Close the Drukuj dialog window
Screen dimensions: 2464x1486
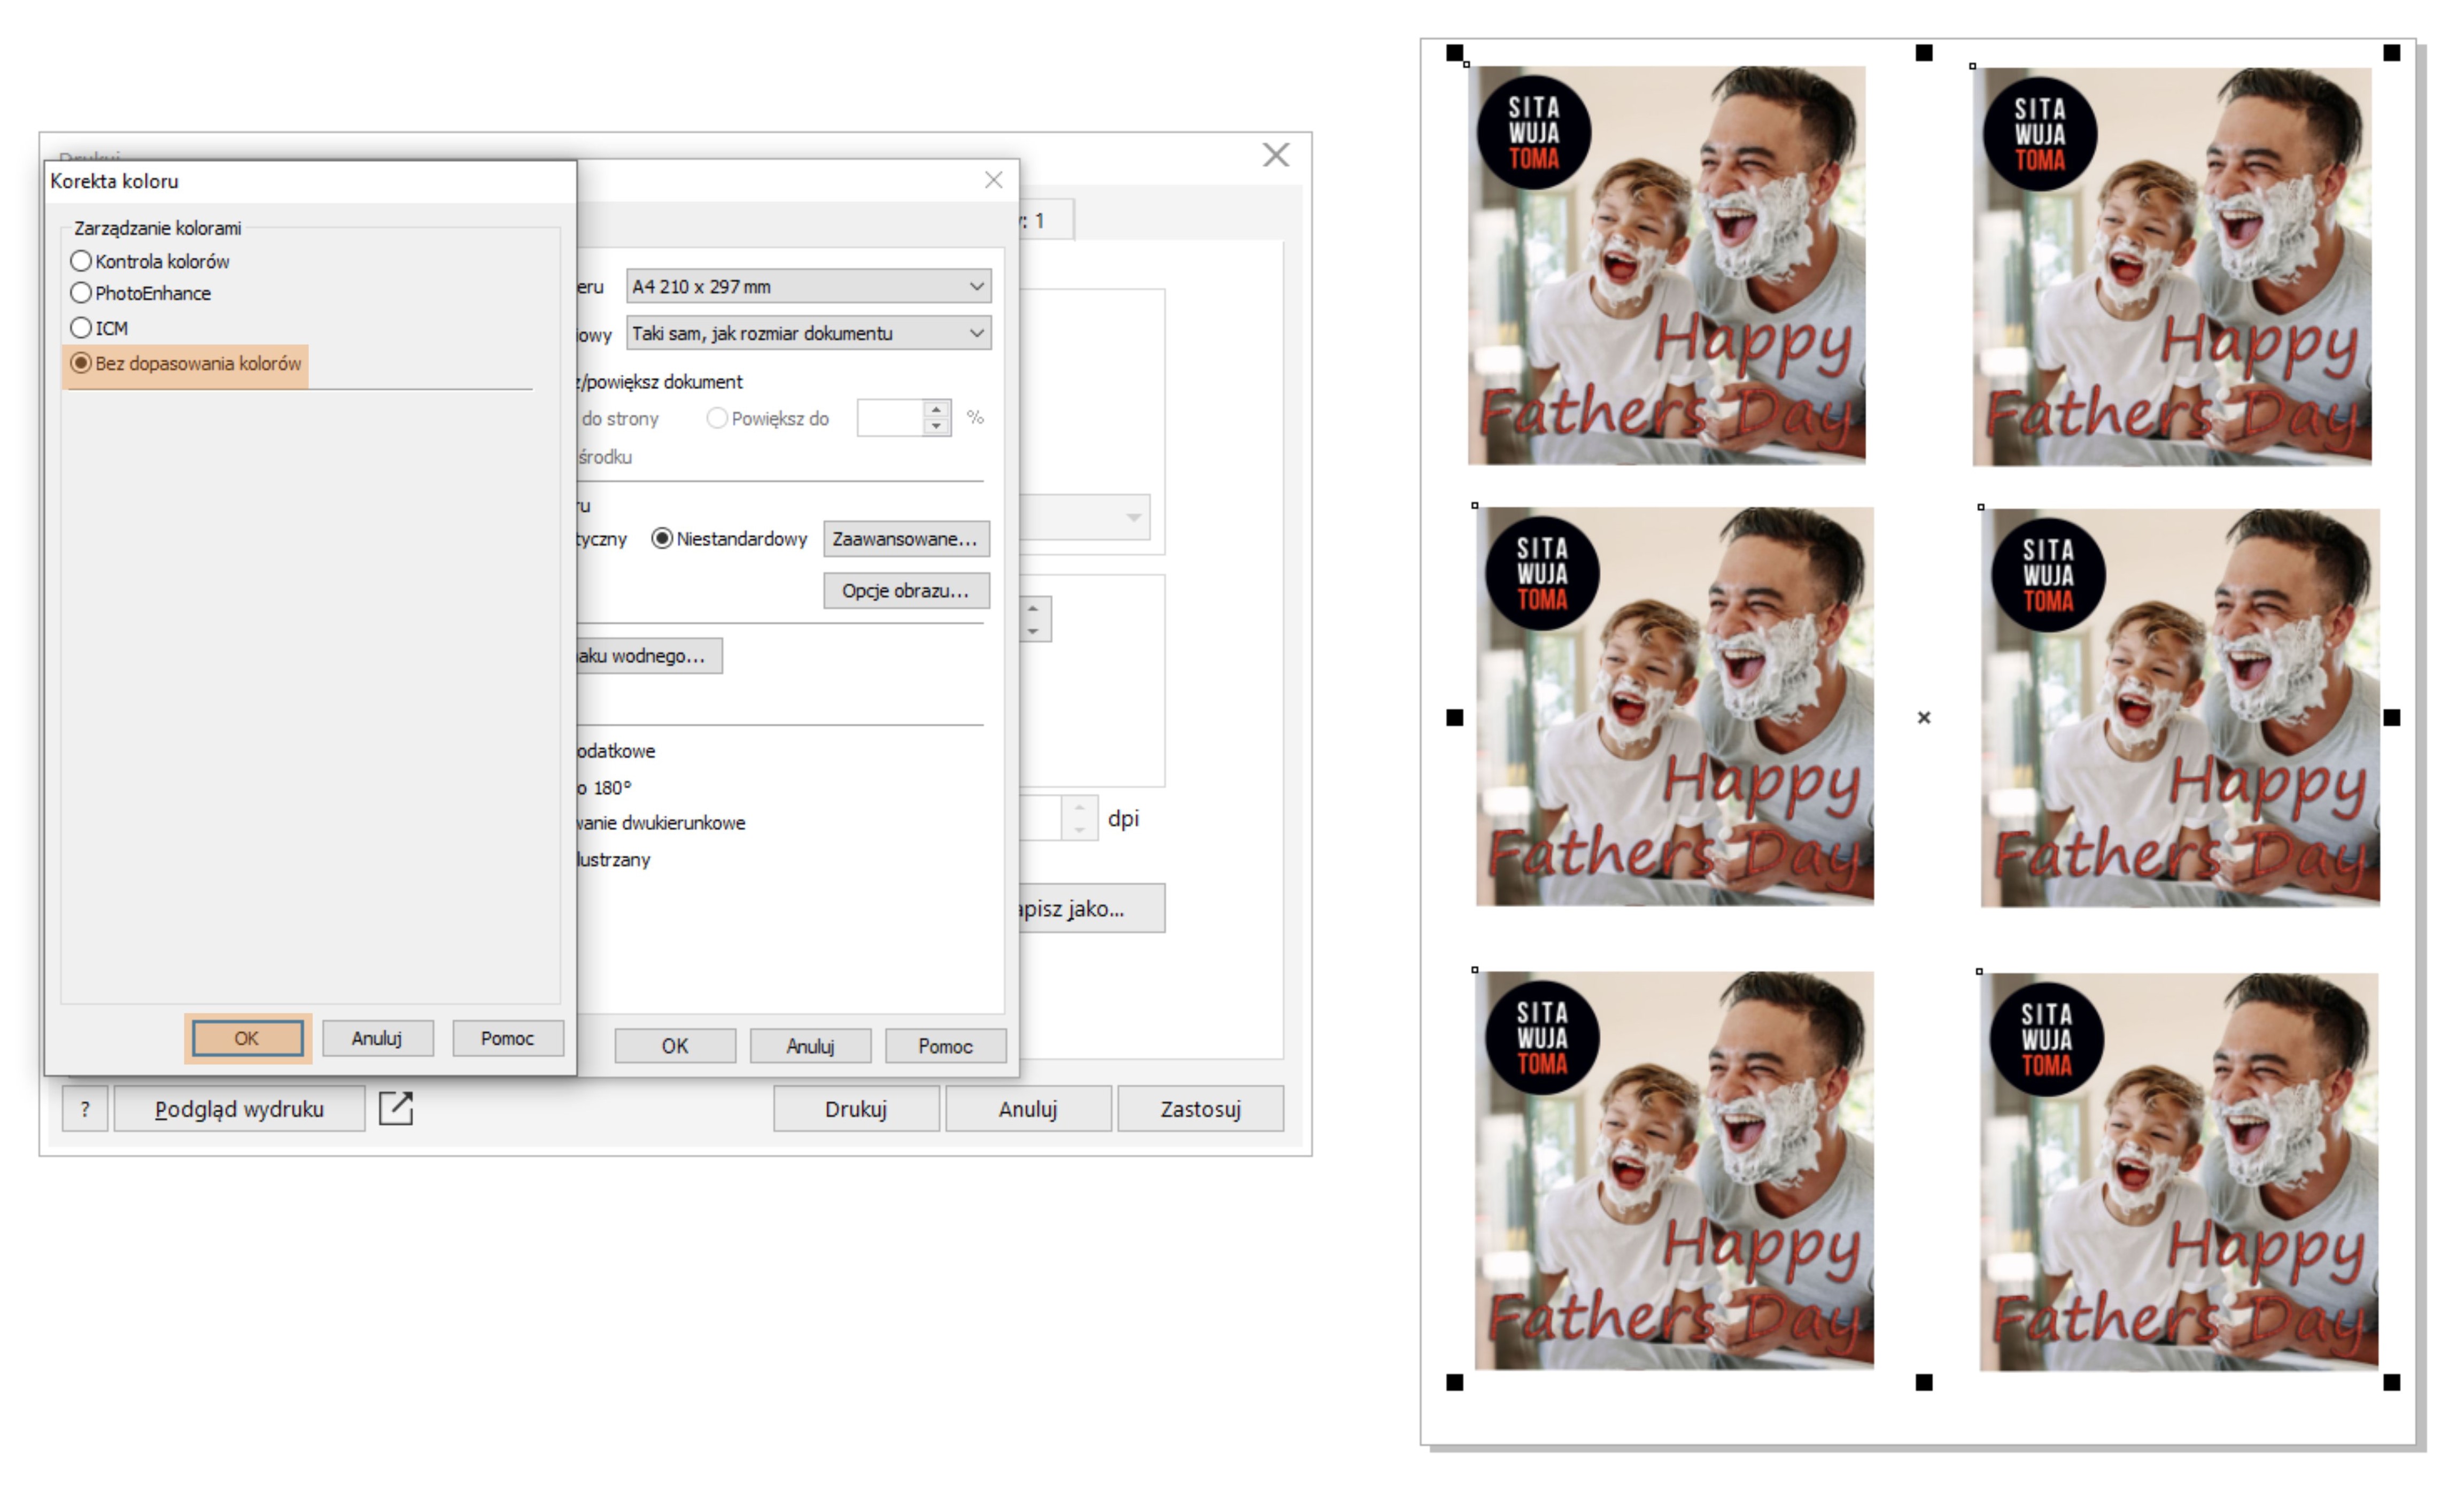click(x=1275, y=155)
